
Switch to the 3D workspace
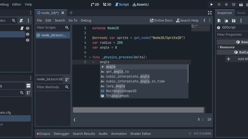tap(107, 4)
